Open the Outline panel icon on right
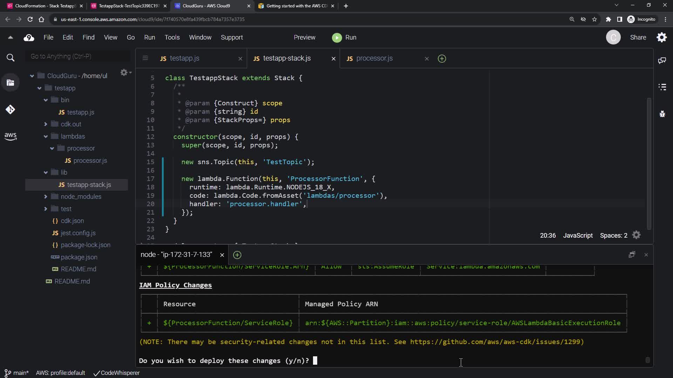This screenshot has height=378, width=673. [x=662, y=87]
